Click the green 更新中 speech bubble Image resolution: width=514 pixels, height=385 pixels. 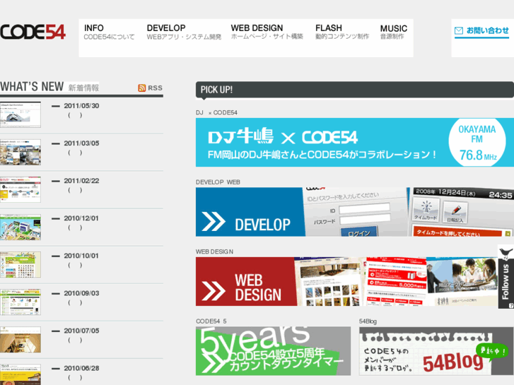491,351
